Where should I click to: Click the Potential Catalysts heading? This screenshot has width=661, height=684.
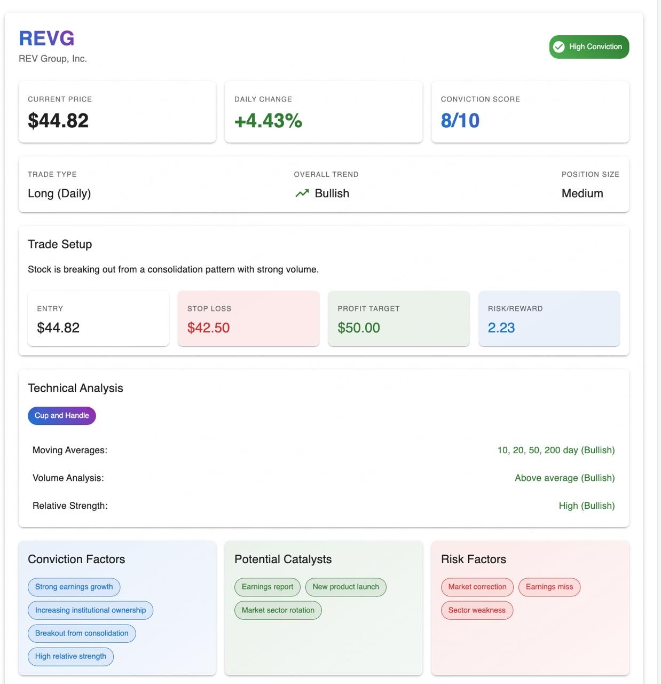coord(283,559)
